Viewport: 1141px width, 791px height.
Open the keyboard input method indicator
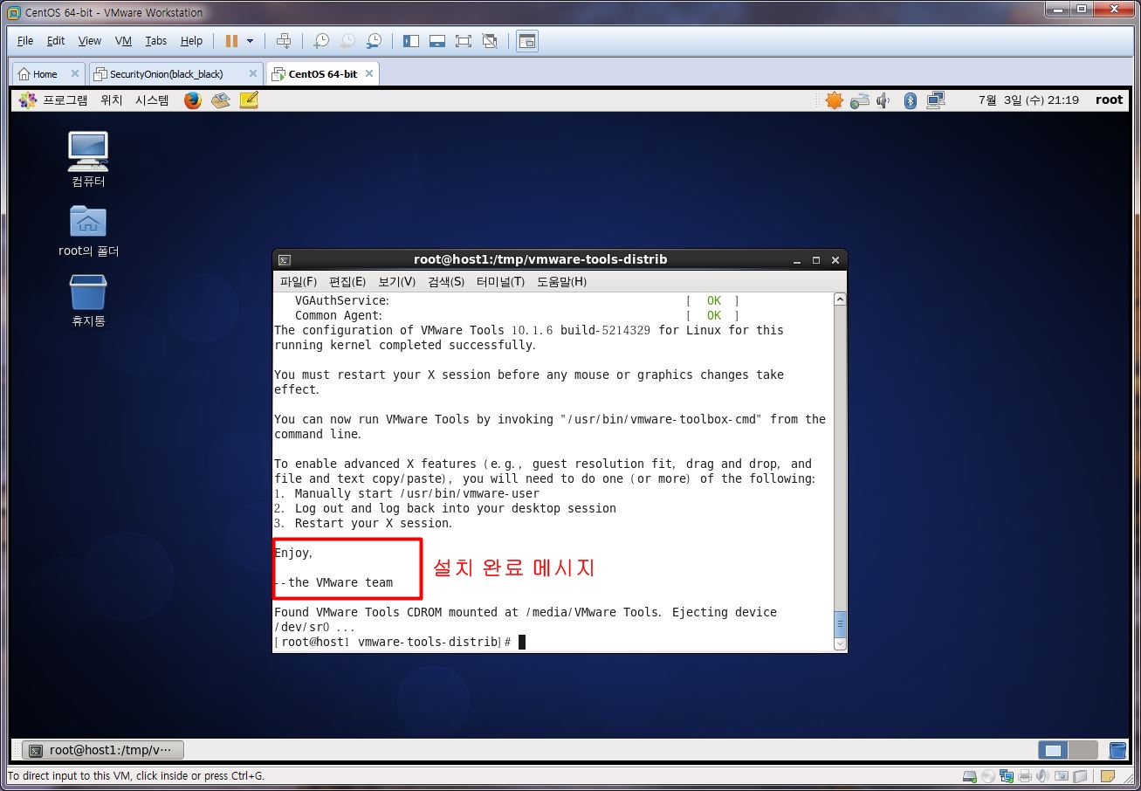(860, 100)
